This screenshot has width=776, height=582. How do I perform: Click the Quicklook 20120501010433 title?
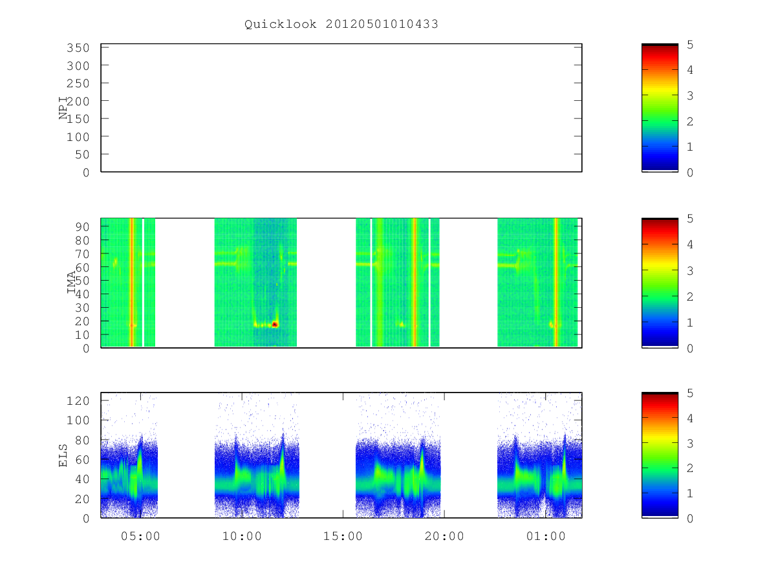pyautogui.click(x=341, y=25)
